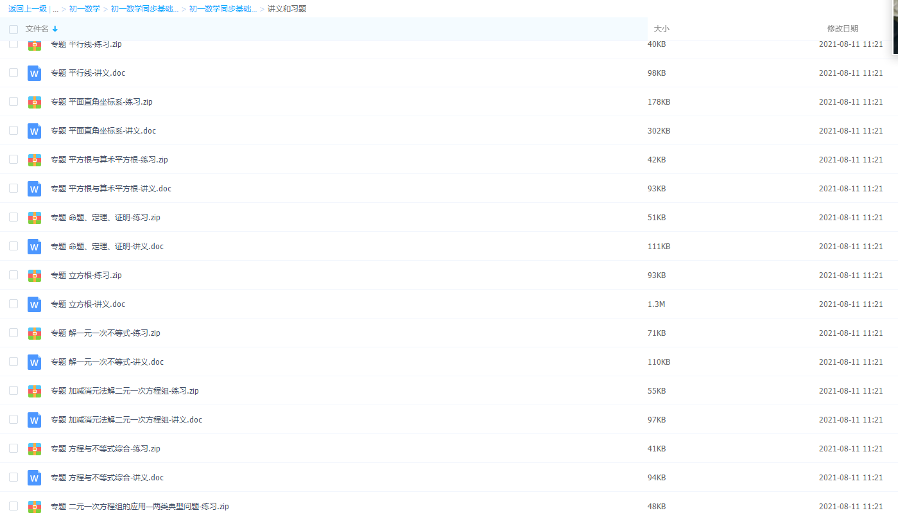This screenshot has height=515, width=898.
Task: Click the zip icon for 方程与不等式综合-练习.zip
Action: tap(35, 449)
